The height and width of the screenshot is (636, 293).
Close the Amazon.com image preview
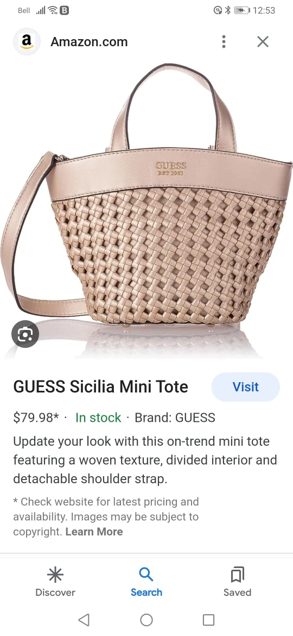pos(263,41)
